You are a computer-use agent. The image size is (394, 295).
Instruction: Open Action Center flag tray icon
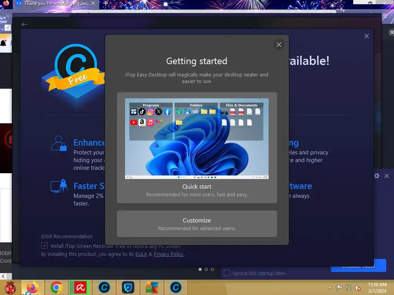[339, 287]
